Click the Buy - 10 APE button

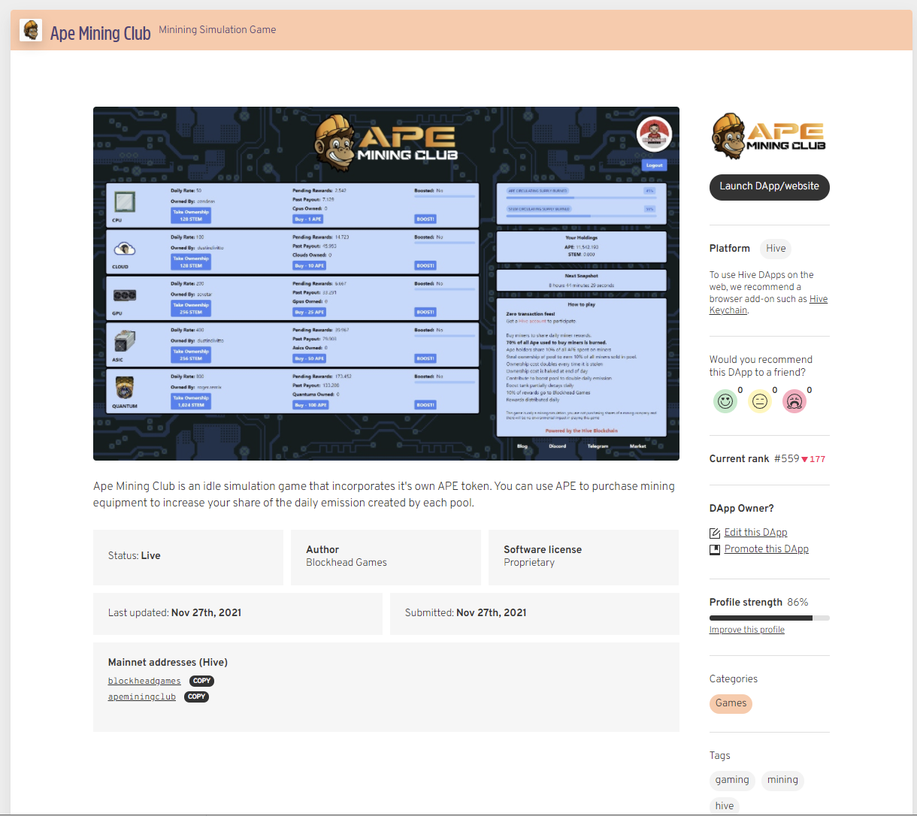pyautogui.click(x=310, y=266)
